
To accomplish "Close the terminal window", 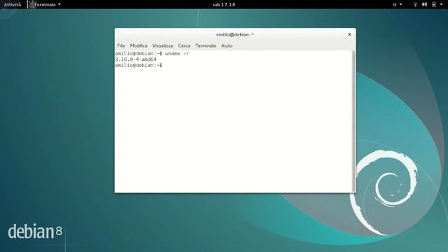I will point(349,34).
